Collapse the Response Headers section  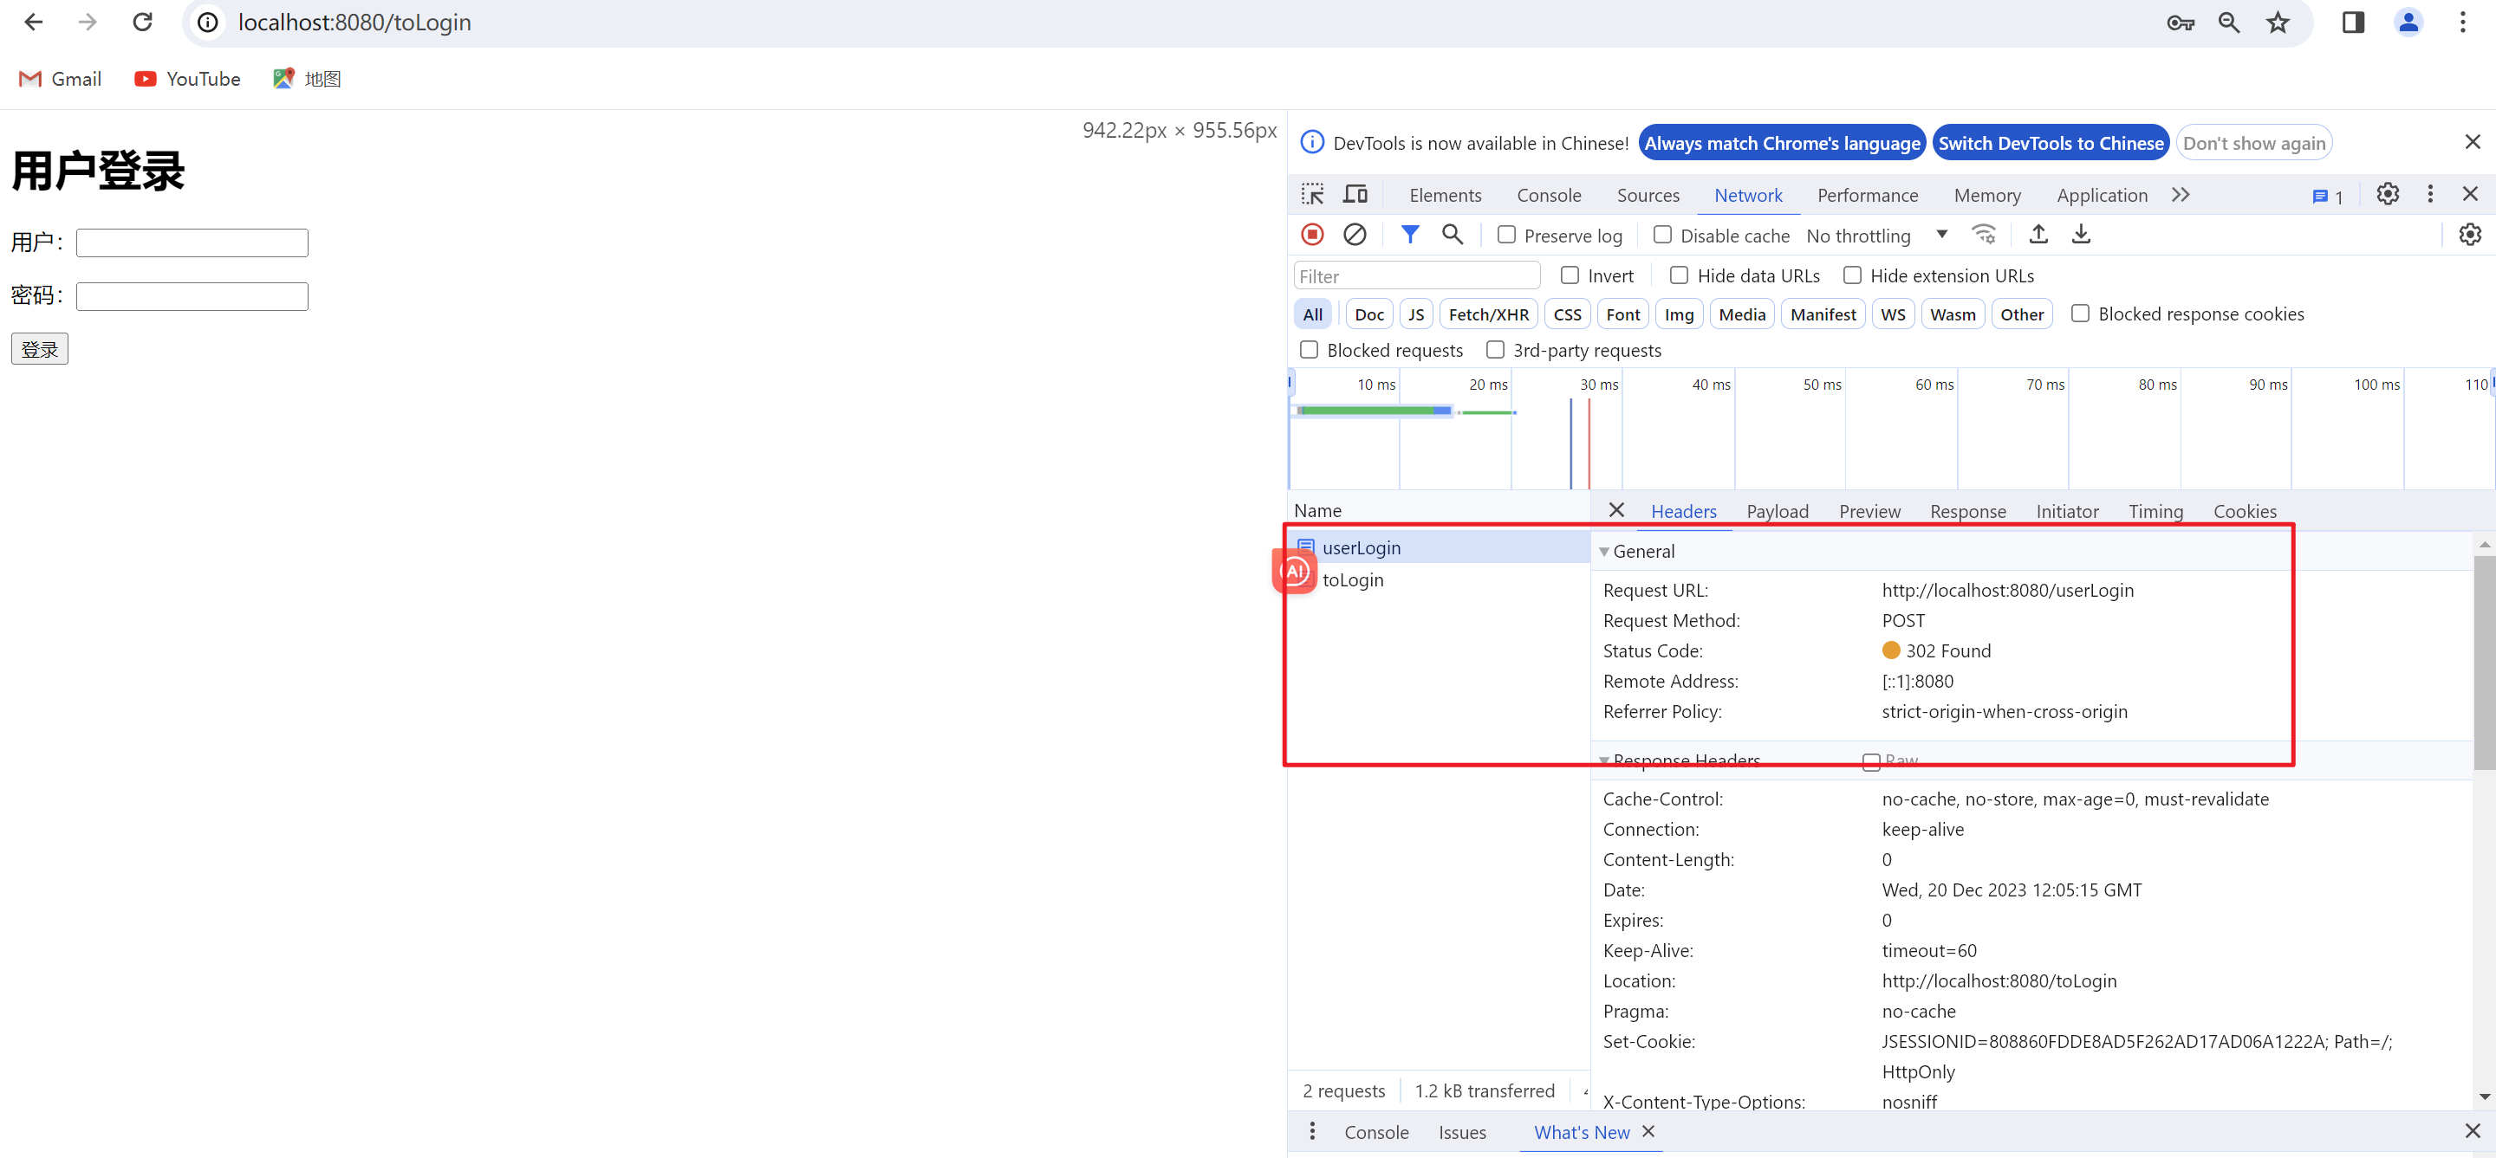tap(1604, 761)
